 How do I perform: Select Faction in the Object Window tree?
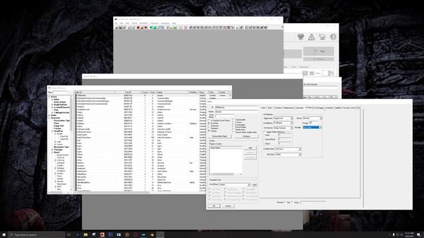click(58, 128)
